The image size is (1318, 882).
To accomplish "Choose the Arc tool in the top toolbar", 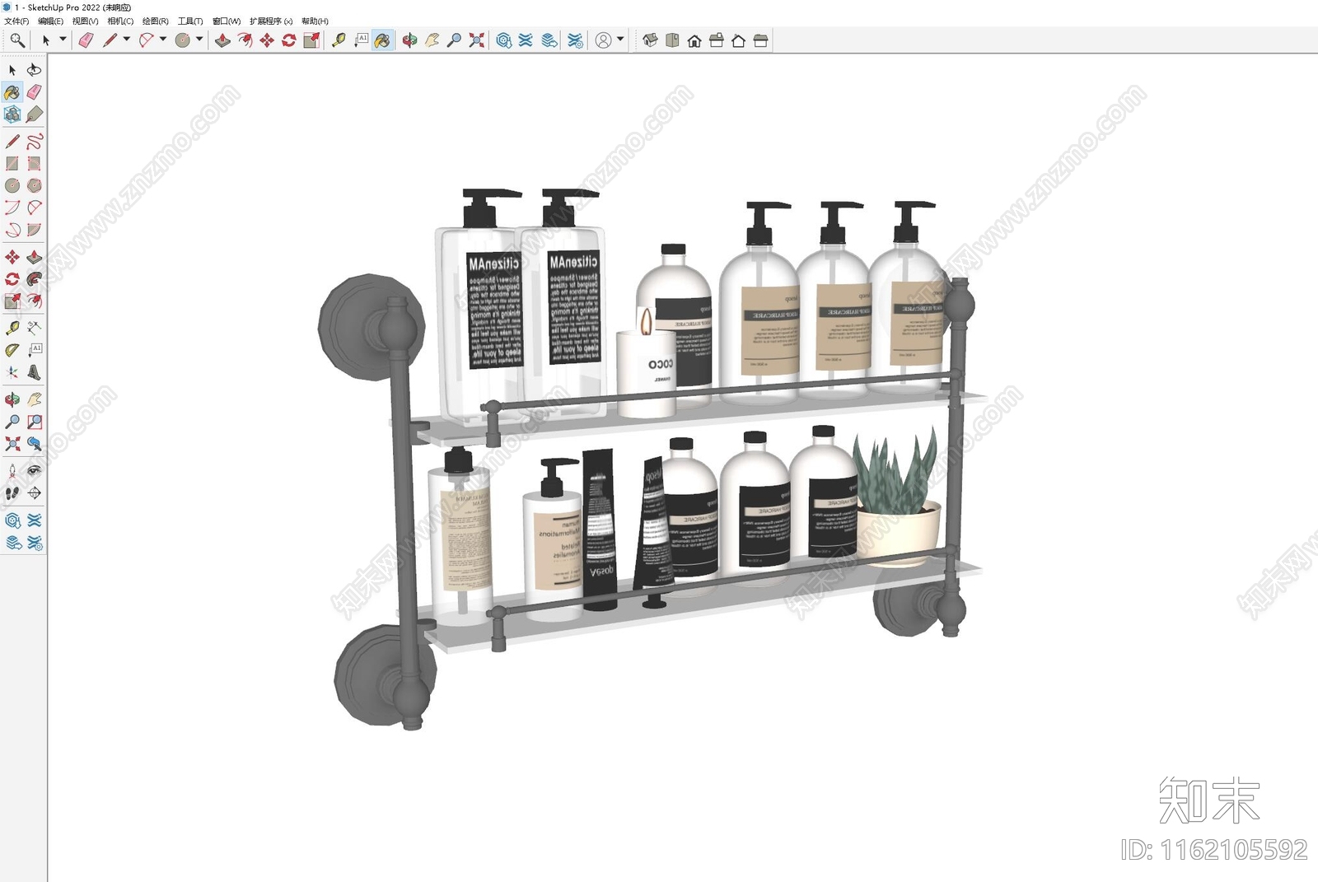I will coord(147,40).
